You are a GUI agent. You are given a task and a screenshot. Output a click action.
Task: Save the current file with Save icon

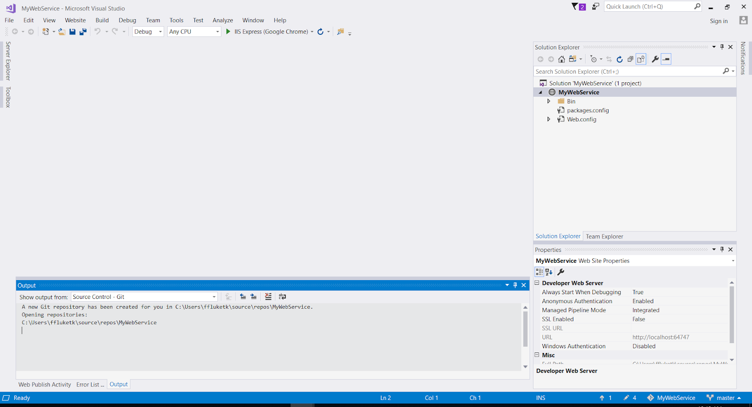click(x=72, y=31)
